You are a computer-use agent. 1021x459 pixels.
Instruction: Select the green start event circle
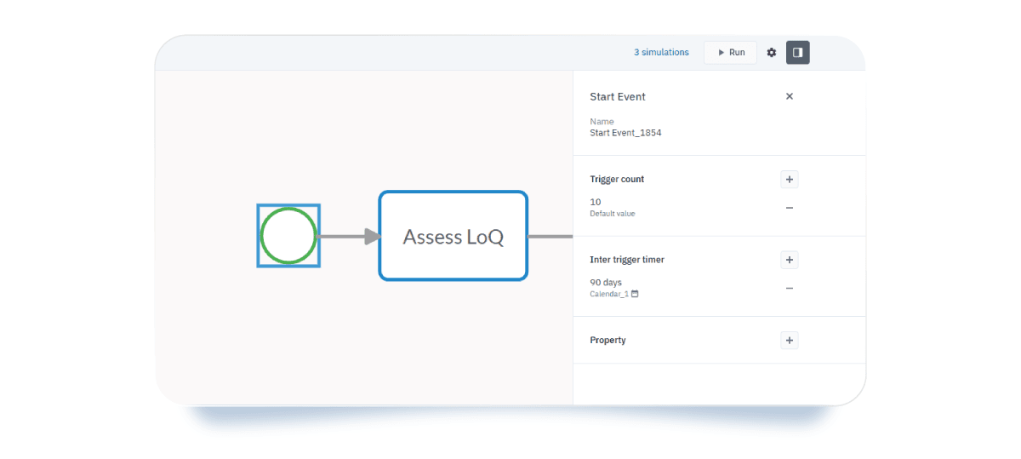click(288, 236)
